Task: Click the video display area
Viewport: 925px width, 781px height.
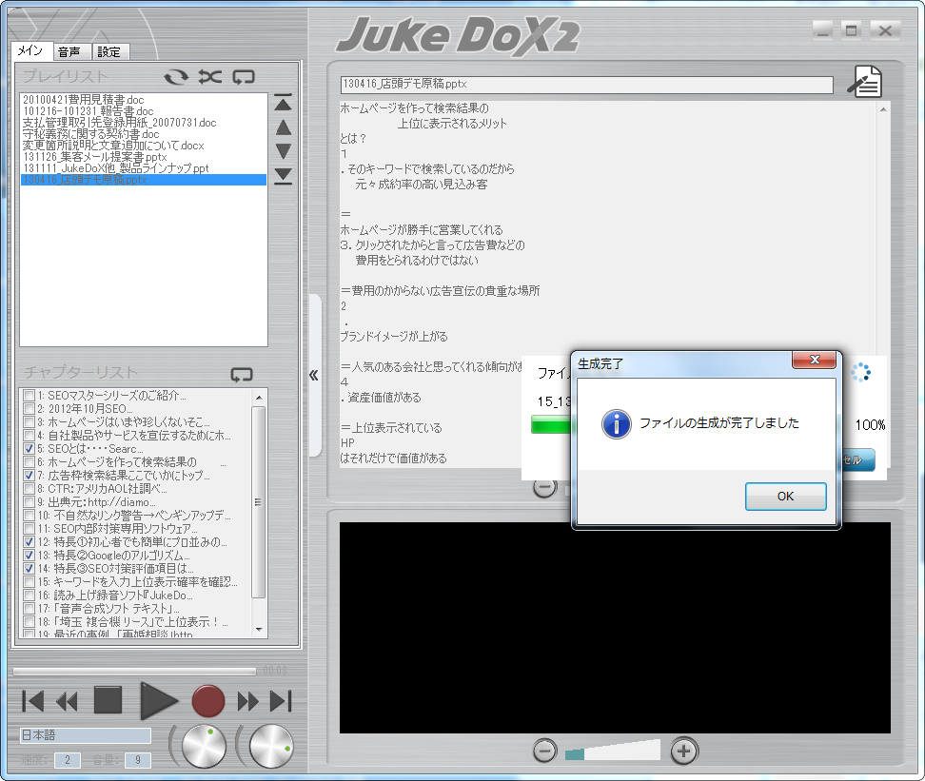Action: [615, 627]
